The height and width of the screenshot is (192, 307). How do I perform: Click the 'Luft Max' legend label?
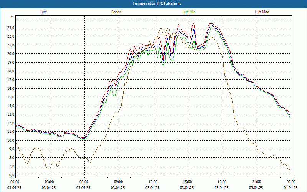pos(262,12)
